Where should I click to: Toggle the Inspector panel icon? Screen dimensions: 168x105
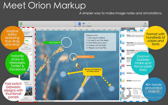coord(145,24)
